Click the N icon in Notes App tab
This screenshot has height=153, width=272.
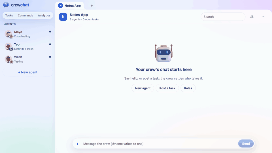pos(61,6)
